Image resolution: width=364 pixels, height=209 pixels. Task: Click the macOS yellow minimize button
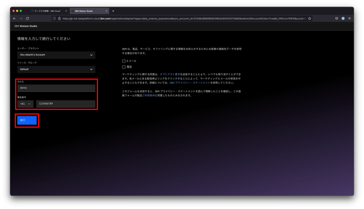17,11
